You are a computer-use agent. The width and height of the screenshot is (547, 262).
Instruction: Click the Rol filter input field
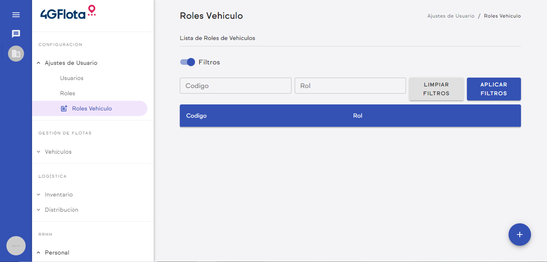pyautogui.click(x=350, y=86)
